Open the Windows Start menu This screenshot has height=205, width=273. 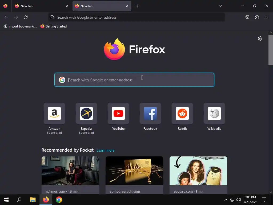pyautogui.click(x=6, y=200)
